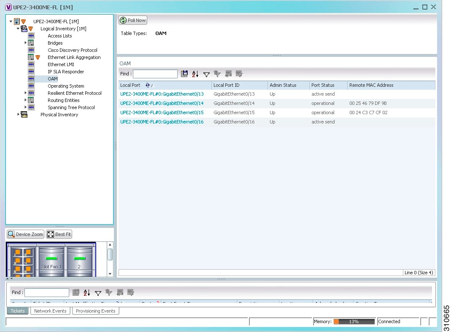Click the Logical Inventory node icon
451x332 pixels.
24,28
